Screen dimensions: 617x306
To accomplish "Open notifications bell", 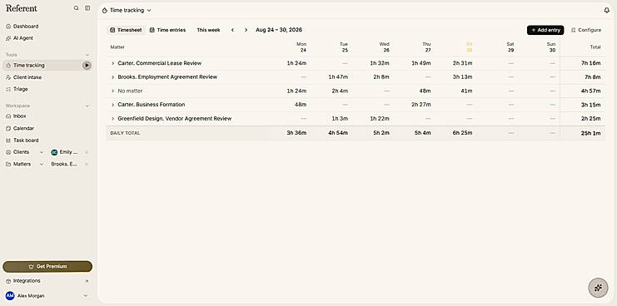I will coord(606,11).
